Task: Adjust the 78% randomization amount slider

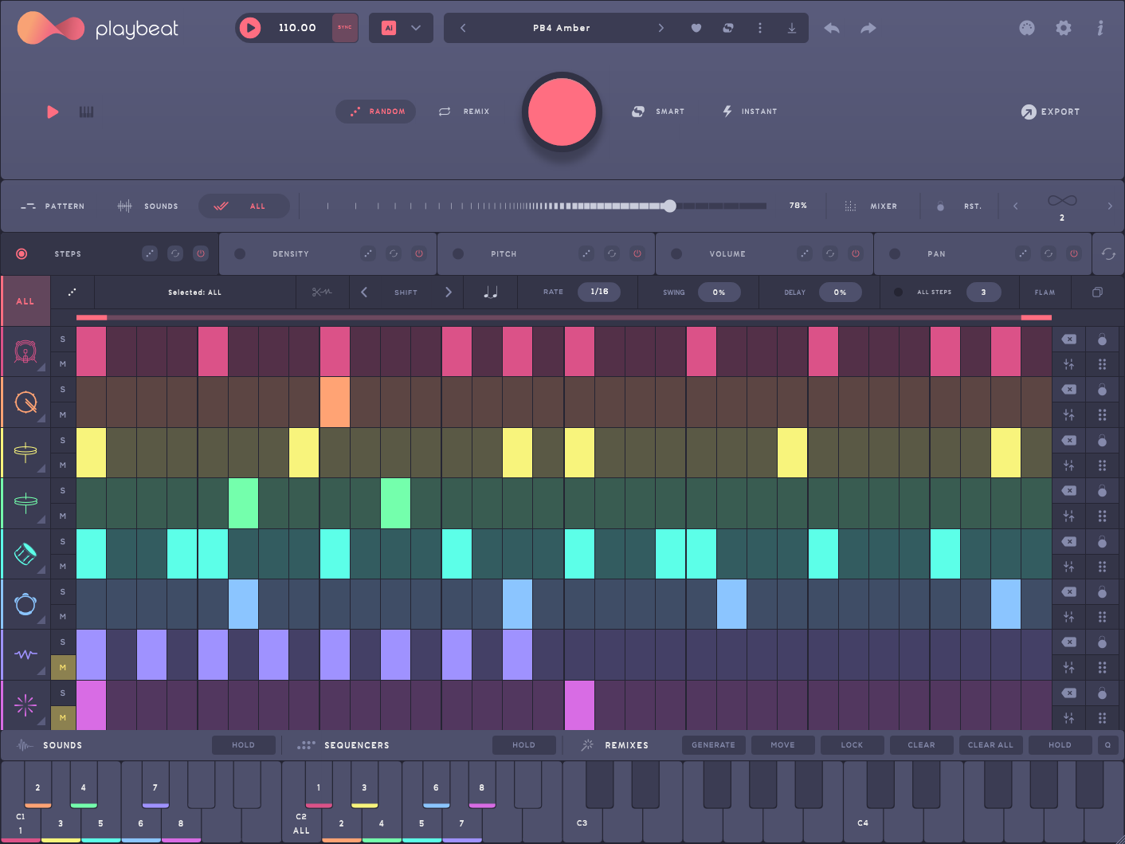Action: click(669, 206)
